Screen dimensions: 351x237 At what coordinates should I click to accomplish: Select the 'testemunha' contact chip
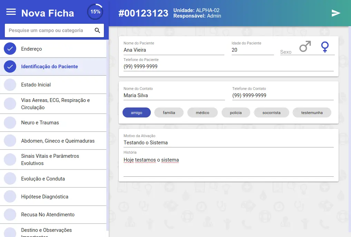[312, 113]
